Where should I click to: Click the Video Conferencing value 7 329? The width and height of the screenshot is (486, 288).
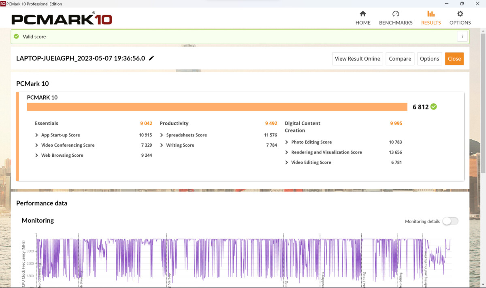(x=147, y=145)
